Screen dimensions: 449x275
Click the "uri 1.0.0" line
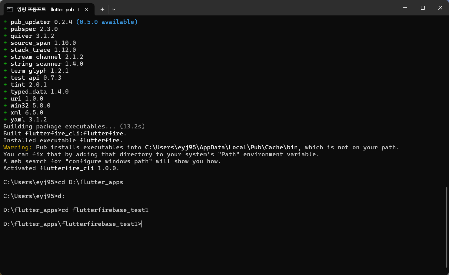[23, 98]
